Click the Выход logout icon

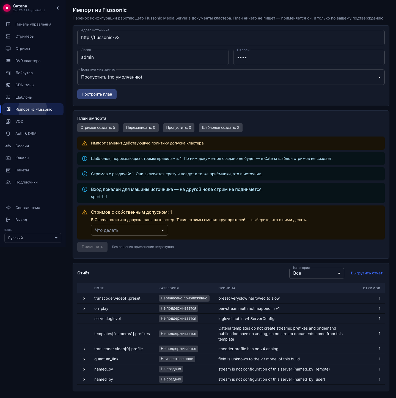8,220
